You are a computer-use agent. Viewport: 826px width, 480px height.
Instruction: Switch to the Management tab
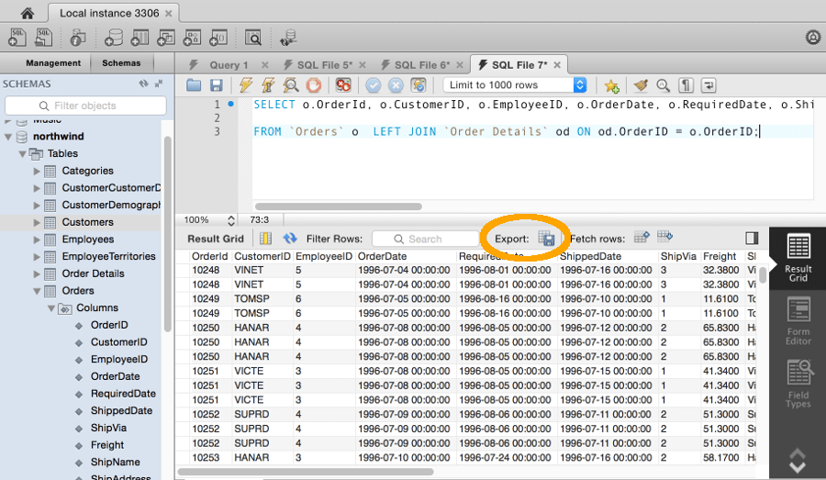[x=53, y=62]
